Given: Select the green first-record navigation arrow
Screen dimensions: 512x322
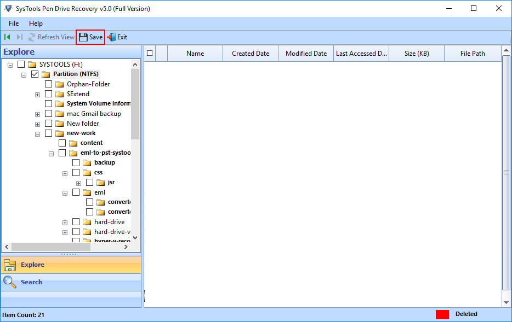Looking at the screenshot, I should click(x=7, y=37).
